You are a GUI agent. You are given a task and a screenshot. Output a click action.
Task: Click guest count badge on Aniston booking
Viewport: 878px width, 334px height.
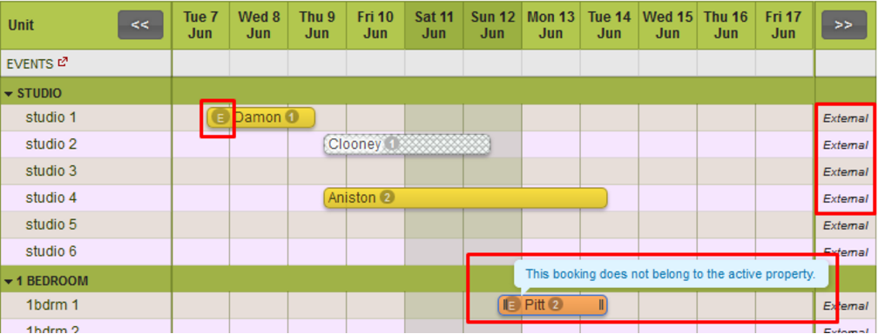(387, 197)
